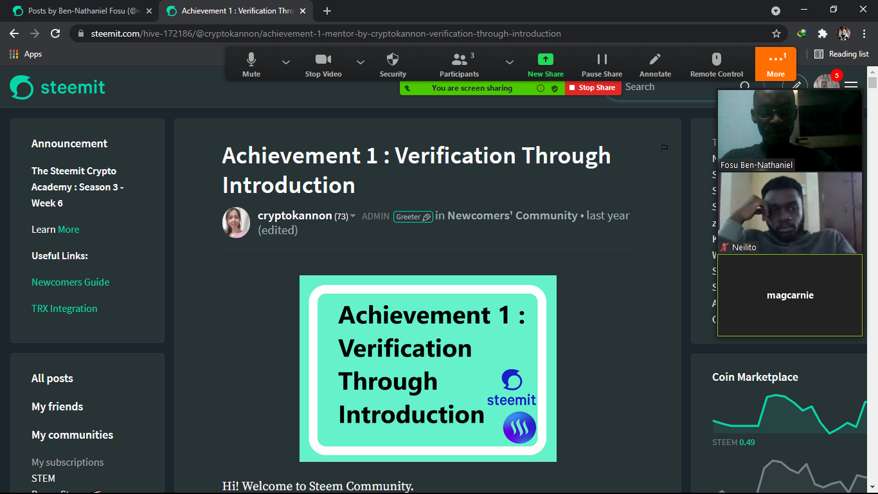The height and width of the screenshot is (494, 878).
Task: Mute the Zoom microphone
Action: (x=251, y=64)
